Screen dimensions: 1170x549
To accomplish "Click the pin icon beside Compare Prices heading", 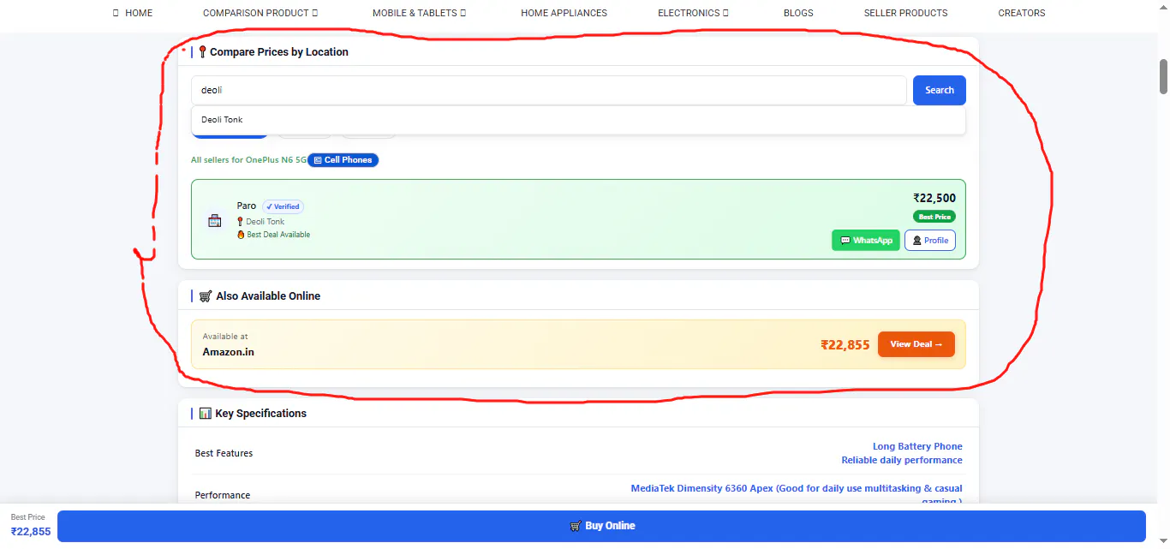I will pyautogui.click(x=203, y=52).
